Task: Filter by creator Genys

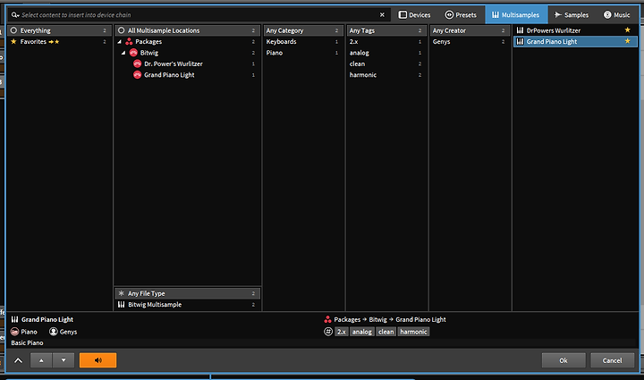Action: [x=470, y=41]
